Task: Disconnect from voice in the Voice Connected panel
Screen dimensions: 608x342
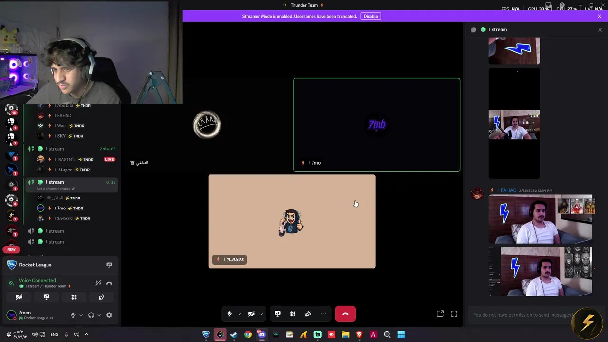Action: (x=109, y=283)
